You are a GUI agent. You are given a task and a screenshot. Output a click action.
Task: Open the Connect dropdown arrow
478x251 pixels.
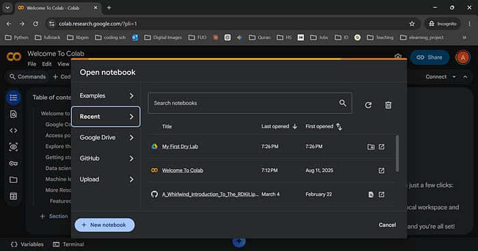pos(454,77)
